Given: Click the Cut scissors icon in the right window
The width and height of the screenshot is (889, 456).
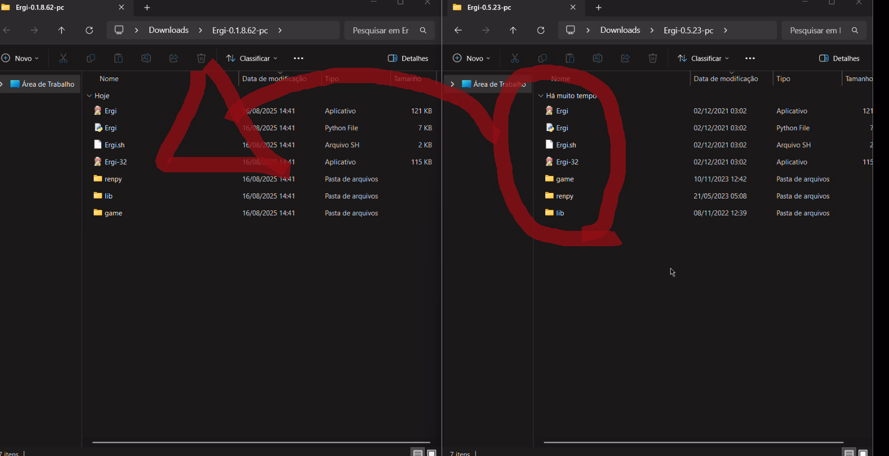Looking at the screenshot, I should [x=515, y=58].
